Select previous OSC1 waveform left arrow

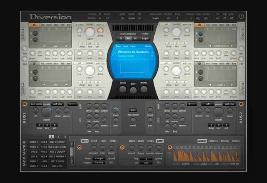pos(44,46)
